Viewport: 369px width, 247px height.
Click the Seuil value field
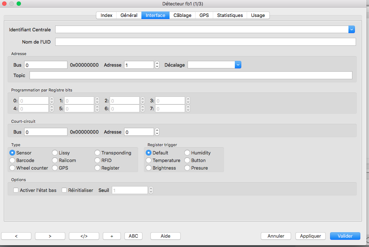[x=129, y=190]
